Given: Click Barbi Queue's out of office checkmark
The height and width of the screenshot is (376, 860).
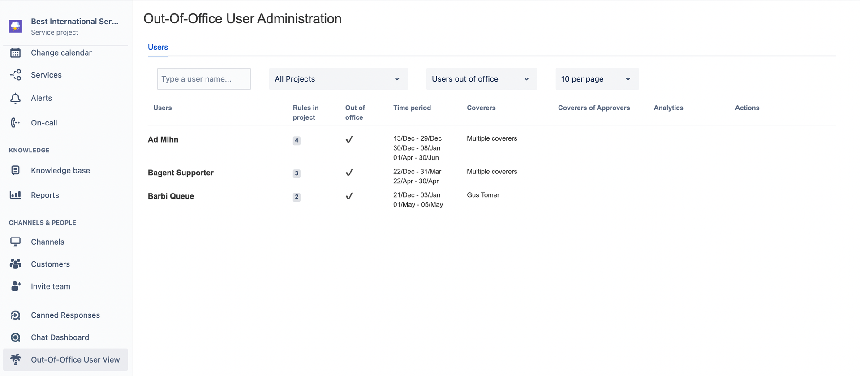Looking at the screenshot, I should (x=349, y=196).
